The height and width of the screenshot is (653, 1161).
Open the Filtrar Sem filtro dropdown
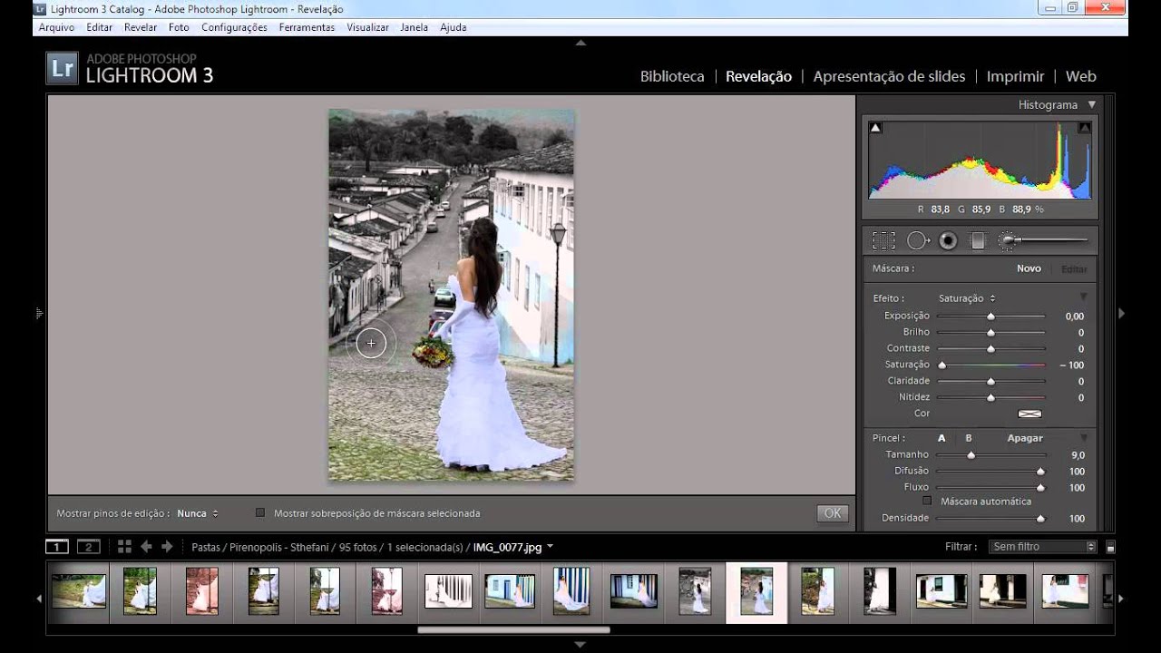[x=1042, y=547]
